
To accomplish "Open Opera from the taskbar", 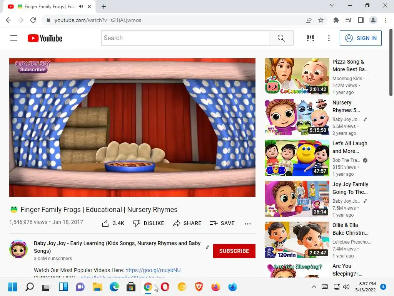I will [x=165, y=287].
